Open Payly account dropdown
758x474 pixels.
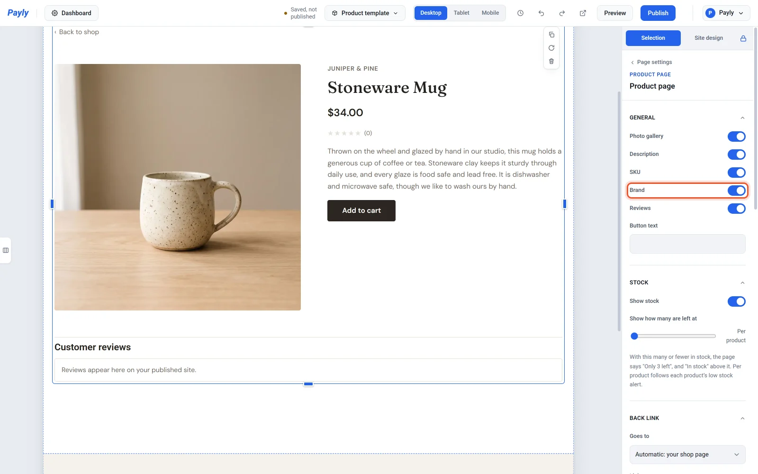[x=726, y=13]
